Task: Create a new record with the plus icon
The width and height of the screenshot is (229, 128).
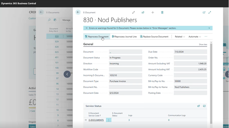Action: coord(153,12)
